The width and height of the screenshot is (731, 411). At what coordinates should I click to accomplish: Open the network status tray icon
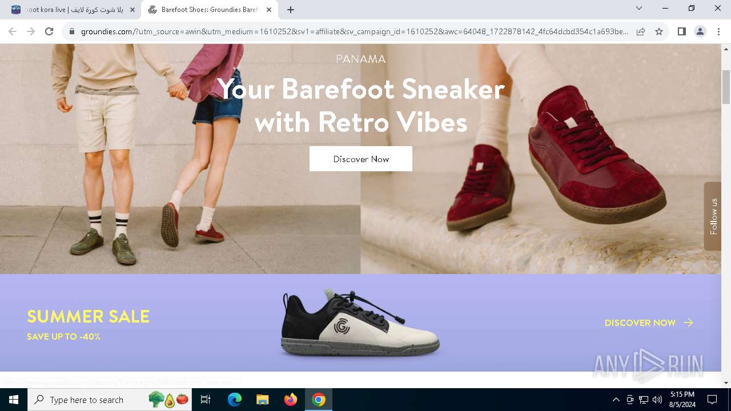(x=644, y=400)
